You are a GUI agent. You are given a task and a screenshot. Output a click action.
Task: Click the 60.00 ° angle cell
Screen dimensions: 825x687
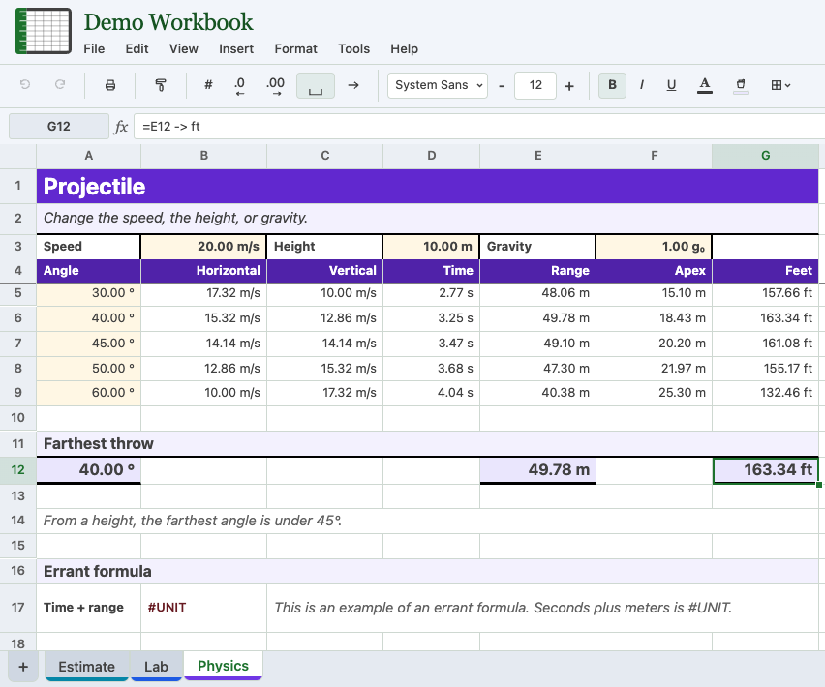(x=89, y=393)
